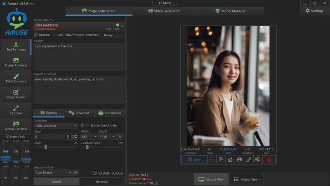Click the random seed shuffle icon
The height and width of the screenshot is (186, 330).
75,136
